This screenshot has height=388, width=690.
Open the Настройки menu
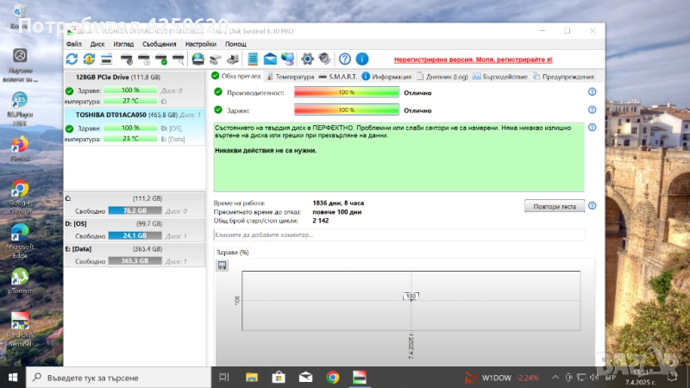coord(200,43)
